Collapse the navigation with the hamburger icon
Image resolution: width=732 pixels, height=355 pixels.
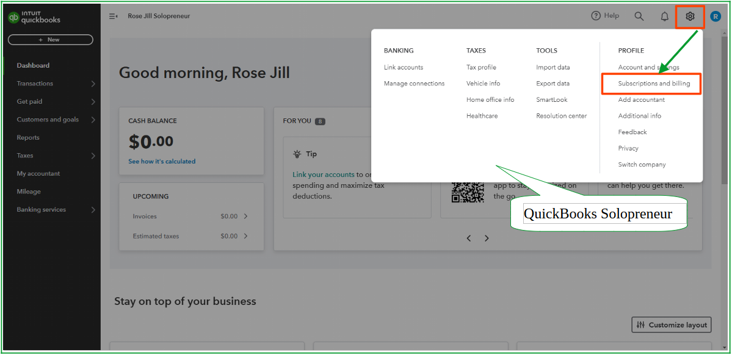[113, 16]
